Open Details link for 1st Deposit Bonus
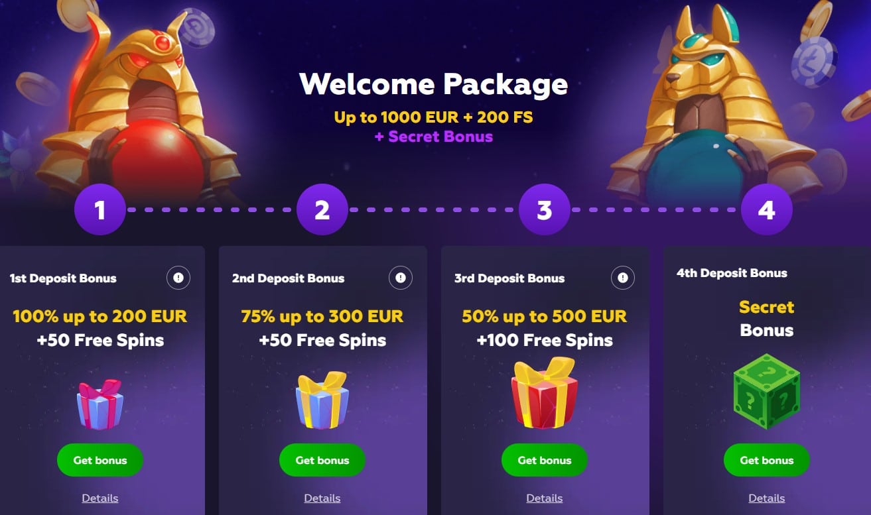 100,498
